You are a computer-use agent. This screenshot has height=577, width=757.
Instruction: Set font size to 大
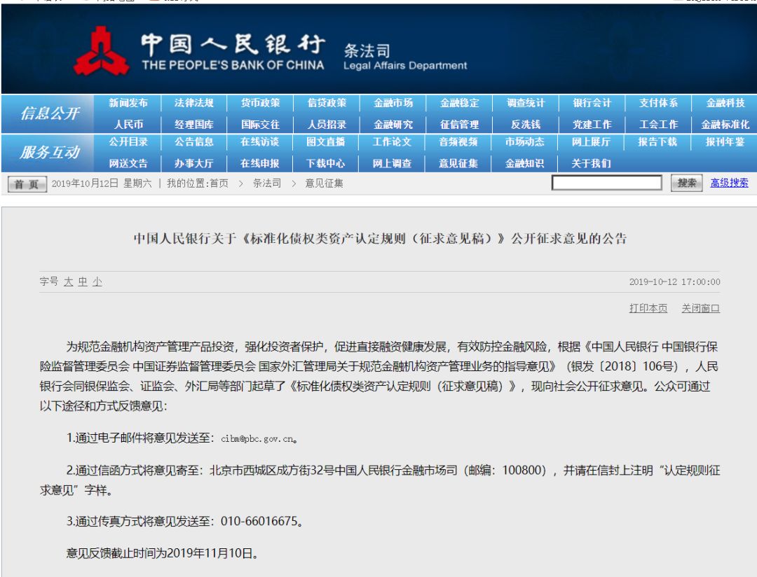coord(68,281)
